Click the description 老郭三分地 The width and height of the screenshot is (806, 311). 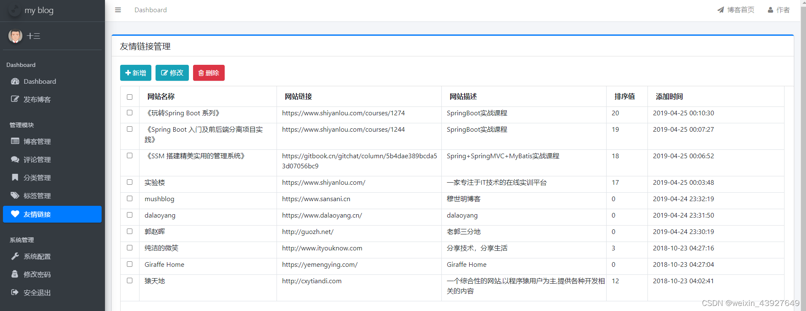click(464, 231)
